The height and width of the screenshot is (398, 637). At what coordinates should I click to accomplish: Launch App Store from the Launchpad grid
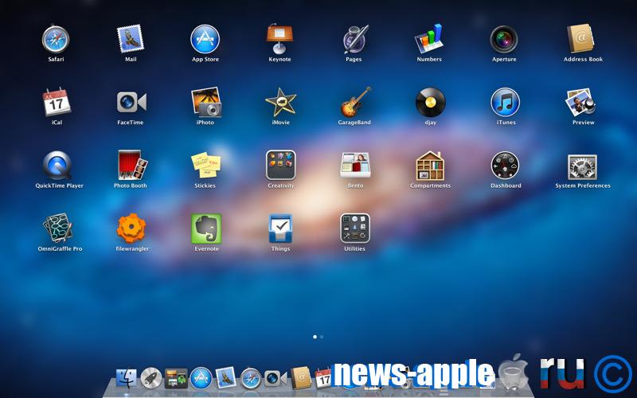click(x=205, y=39)
